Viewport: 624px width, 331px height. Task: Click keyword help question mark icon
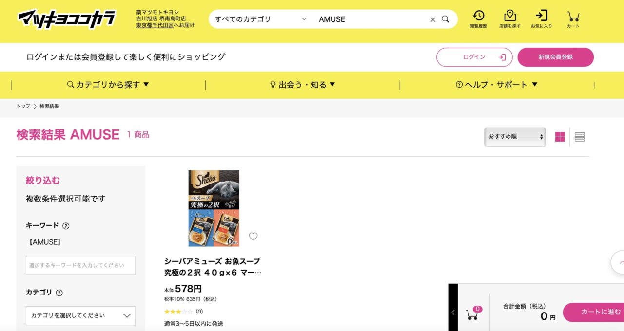pyautogui.click(x=66, y=226)
